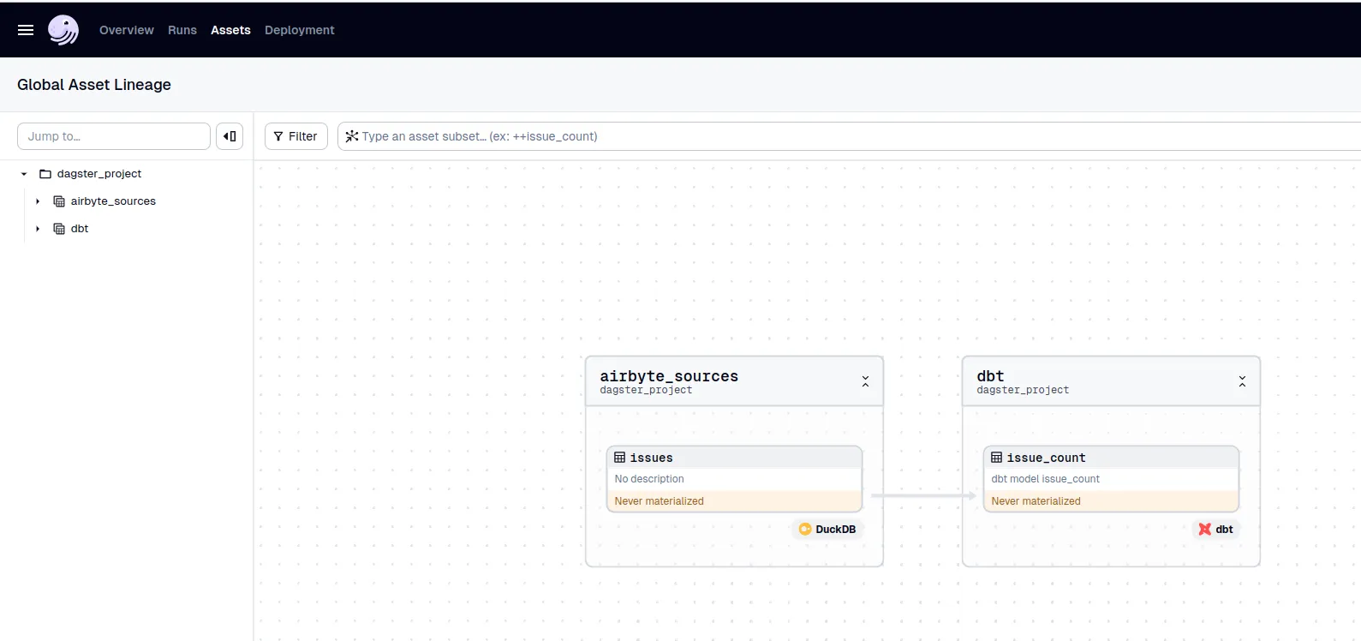
Task: Select the issue_count asset node
Action: point(1111,479)
